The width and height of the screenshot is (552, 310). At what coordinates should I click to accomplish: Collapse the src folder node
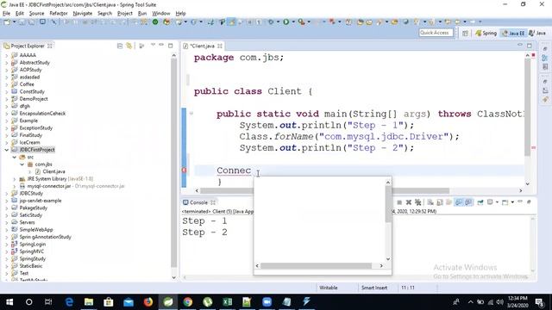tap(15, 157)
